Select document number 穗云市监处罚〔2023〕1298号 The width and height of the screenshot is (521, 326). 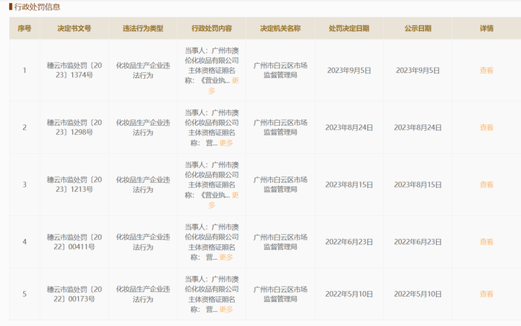74,127
